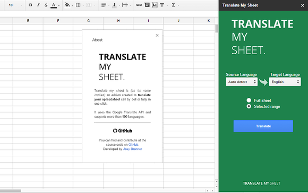Select column G header

88,21
